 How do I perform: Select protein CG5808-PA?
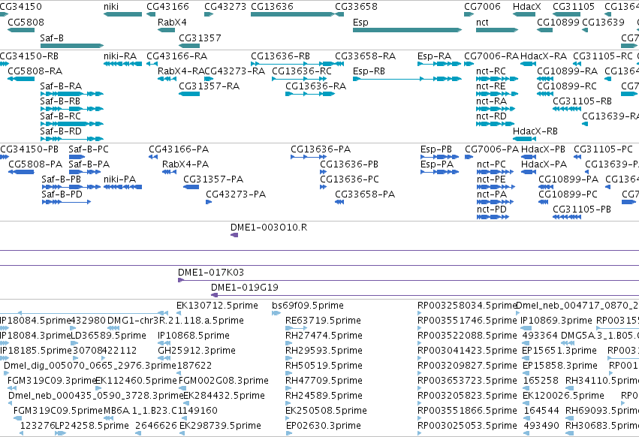[x=21, y=172]
